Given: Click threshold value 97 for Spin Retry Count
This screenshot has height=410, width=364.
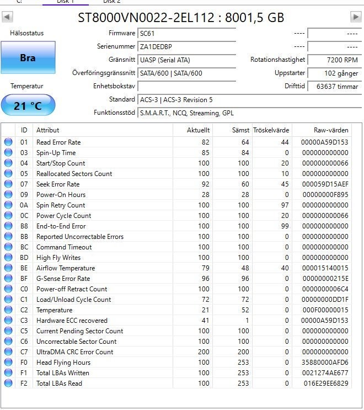Looking at the screenshot, I should tap(285, 205).
